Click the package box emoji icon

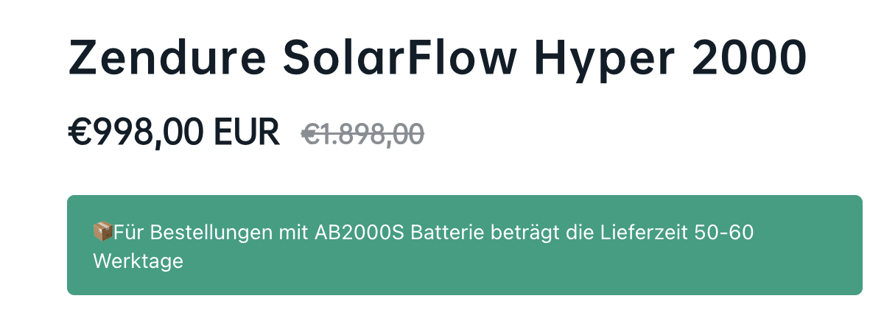[x=103, y=232]
